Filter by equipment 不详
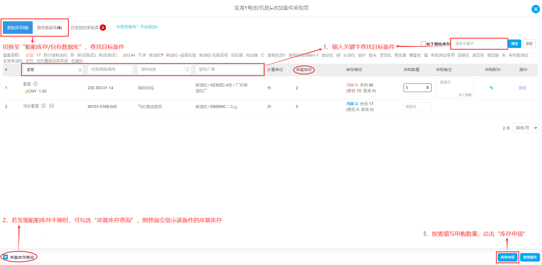The width and height of the screenshot is (542, 265). point(142,55)
